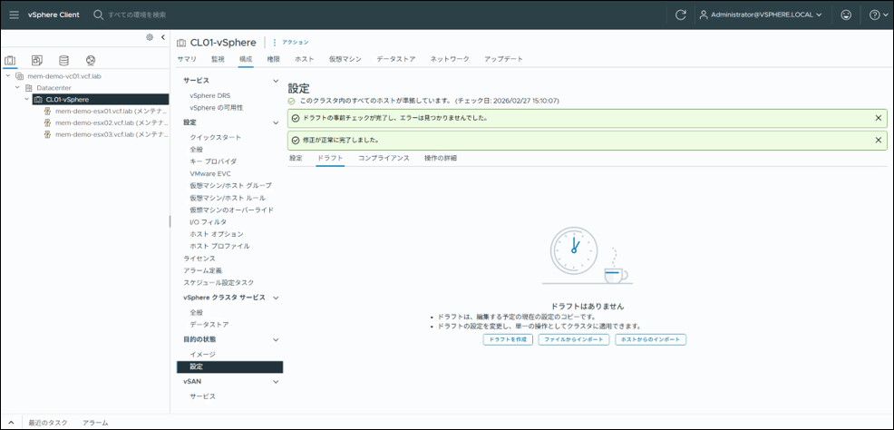Collapse the vSphere クラスタ サービス section
Image resolution: width=894 pixels, height=430 pixels.
tap(276, 298)
